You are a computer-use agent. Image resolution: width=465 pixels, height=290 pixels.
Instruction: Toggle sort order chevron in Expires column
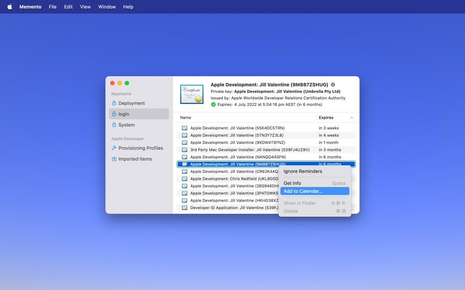[x=352, y=118]
